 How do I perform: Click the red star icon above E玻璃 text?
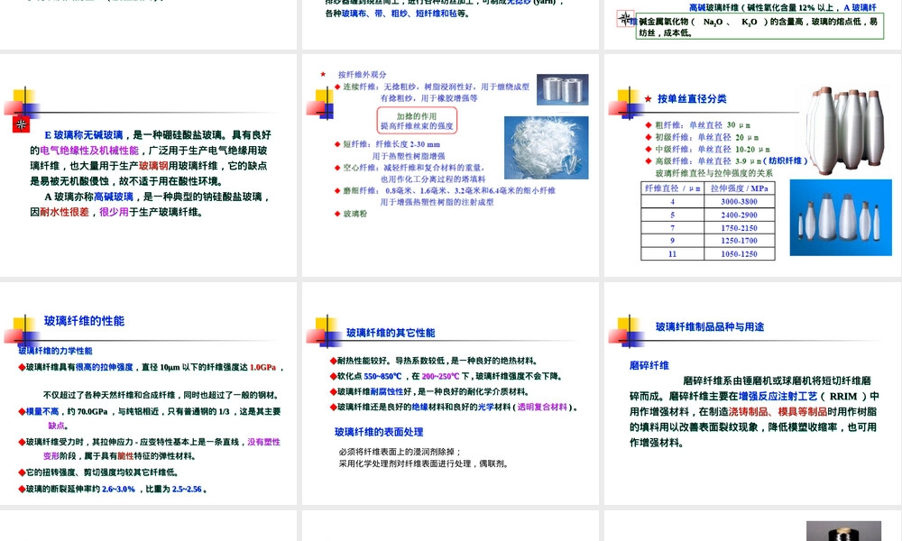pyautogui.click(x=22, y=124)
